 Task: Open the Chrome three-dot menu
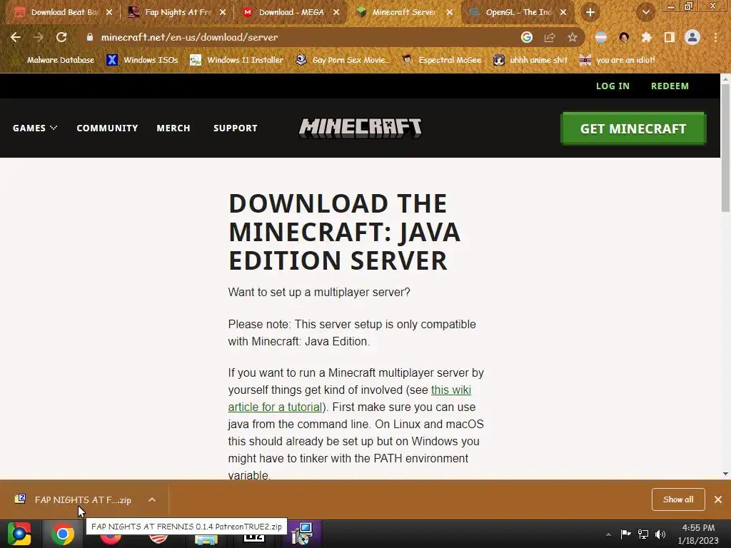click(x=715, y=37)
